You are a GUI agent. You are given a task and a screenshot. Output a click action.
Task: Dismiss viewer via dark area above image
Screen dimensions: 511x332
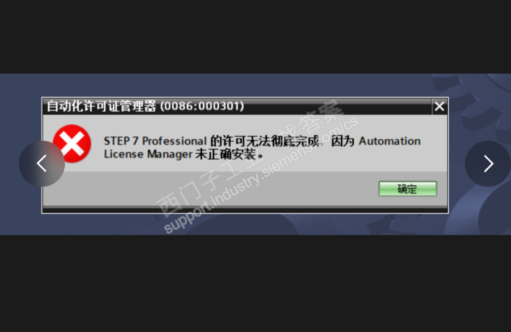(x=255, y=37)
